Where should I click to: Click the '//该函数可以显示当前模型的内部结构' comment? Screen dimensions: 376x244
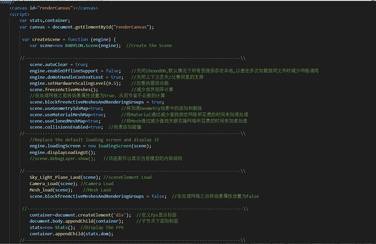tap(143, 158)
